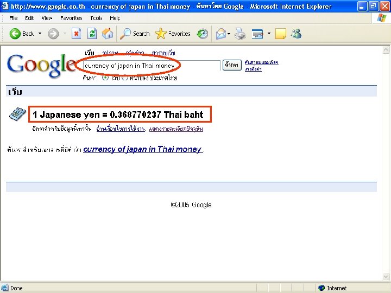Open the directory tab link above search box
The height and width of the screenshot is (293, 391).
(x=163, y=53)
